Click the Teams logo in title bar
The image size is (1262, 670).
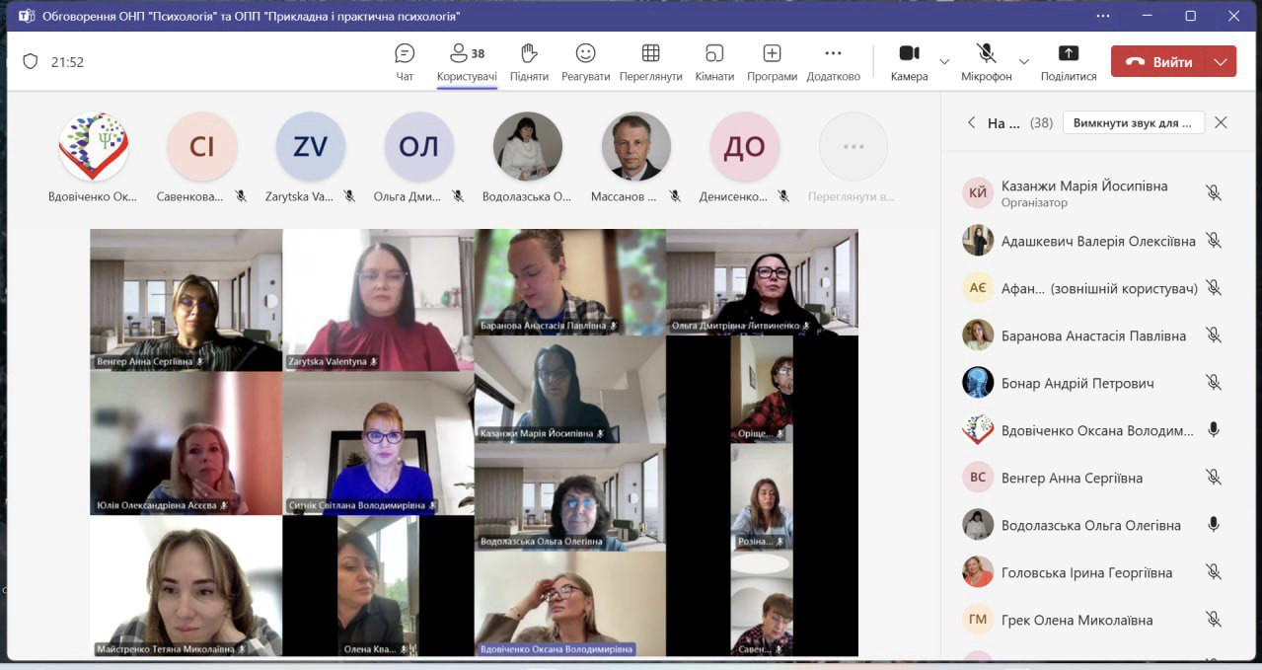click(x=26, y=16)
